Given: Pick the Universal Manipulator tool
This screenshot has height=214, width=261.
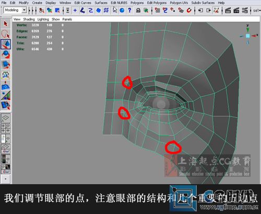Looking at the screenshot, I should pyautogui.click(x=6, y=75).
